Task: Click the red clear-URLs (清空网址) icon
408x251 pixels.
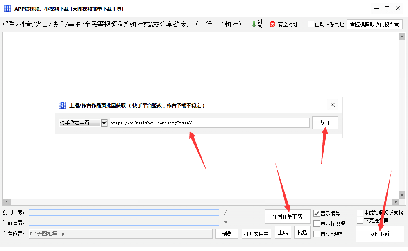Action: 272,24
